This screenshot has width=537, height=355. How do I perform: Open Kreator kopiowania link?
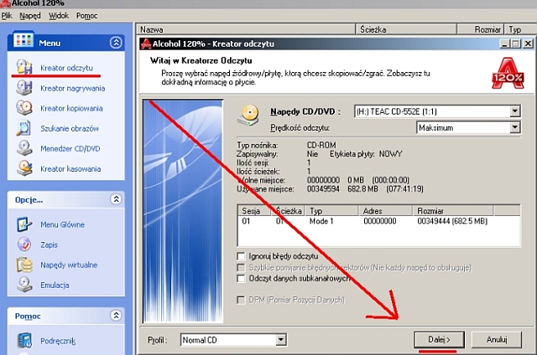pyautogui.click(x=71, y=108)
